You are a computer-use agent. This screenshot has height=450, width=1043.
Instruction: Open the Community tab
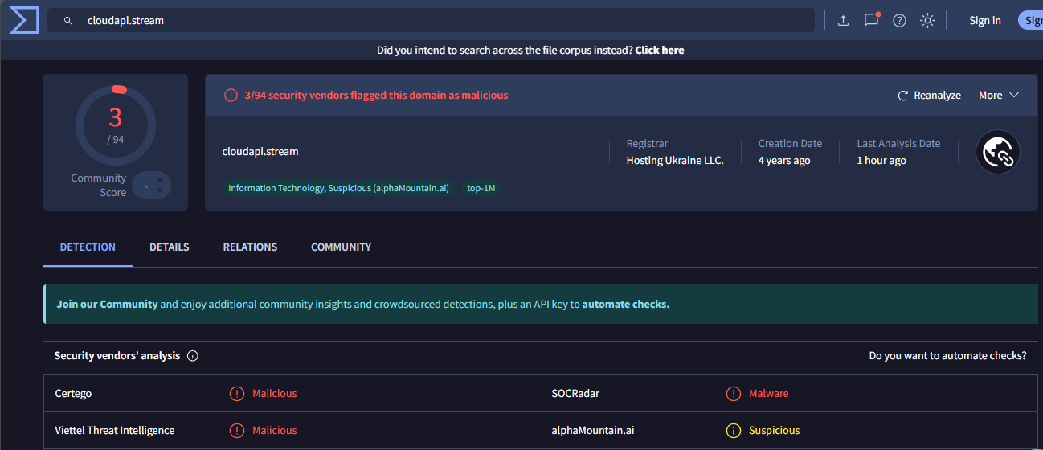pos(341,247)
